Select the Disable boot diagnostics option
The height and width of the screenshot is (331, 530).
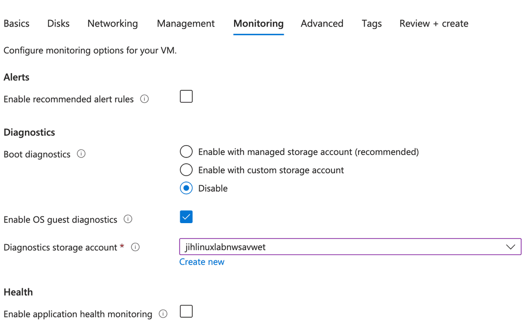[186, 188]
